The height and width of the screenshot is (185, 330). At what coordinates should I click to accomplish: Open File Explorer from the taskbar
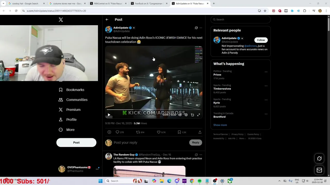(162, 181)
